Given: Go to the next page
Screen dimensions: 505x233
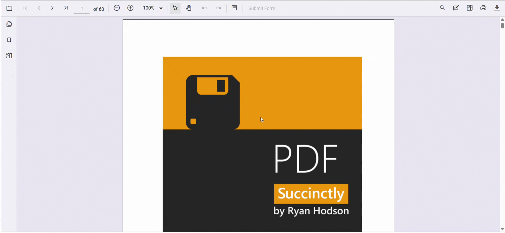Looking at the screenshot, I should pos(52,8).
